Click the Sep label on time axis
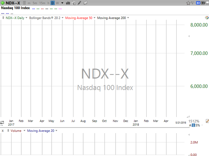Viewport: 209px width, 156px height. [94, 121]
